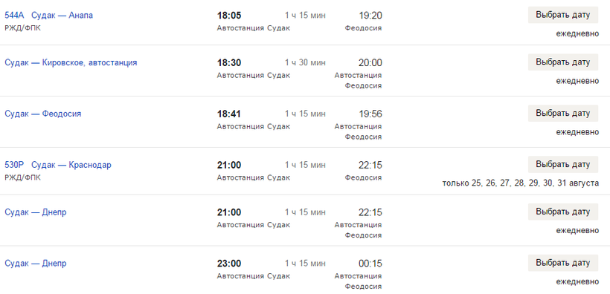Choose date for the 21:00 Краснодар trip
This screenshot has height=294, width=610.
563,165
